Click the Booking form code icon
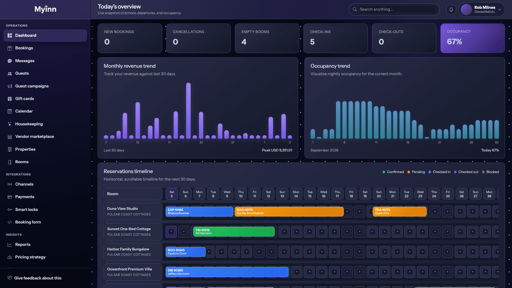Screen dimensions: 512x288 pos(10,222)
